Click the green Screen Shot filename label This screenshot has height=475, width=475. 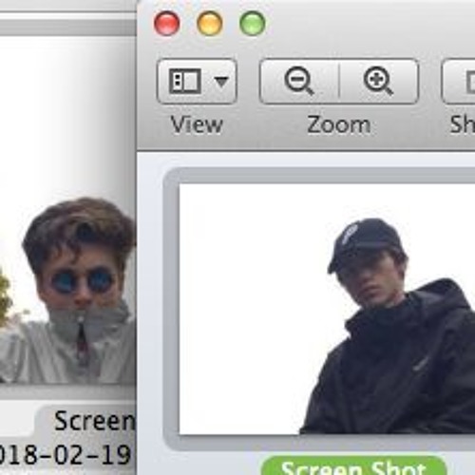[353, 466]
